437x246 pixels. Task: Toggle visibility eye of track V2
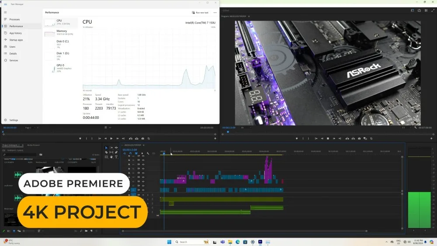(143, 186)
